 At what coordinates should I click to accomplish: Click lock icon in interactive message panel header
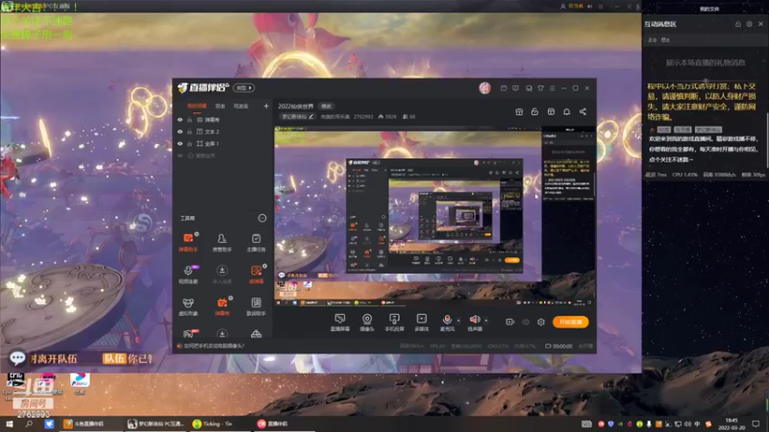737,24
